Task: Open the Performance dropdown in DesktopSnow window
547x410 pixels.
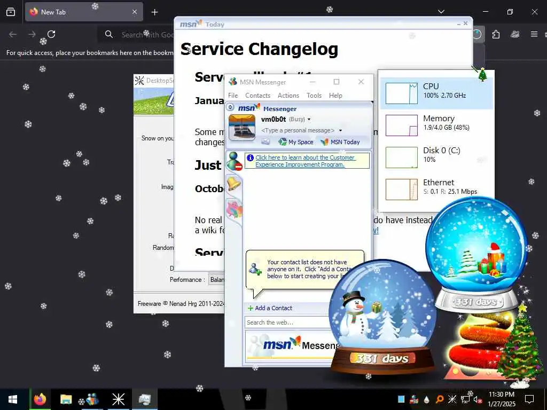Action: [x=216, y=280]
